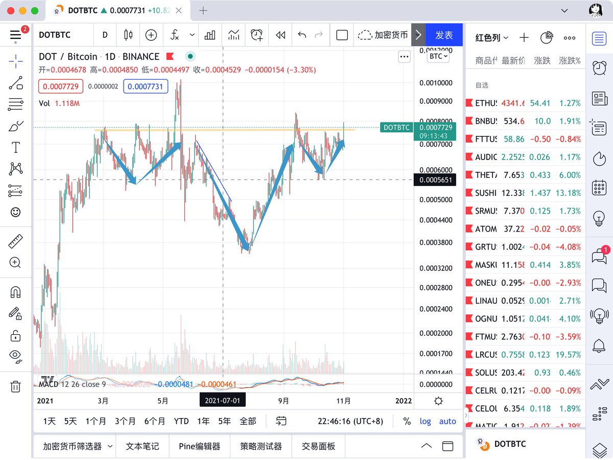Image resolution: width=613 pixels, height=460 pixels.
Task: Change the D timeframe interval
Action: coord(105,35)
